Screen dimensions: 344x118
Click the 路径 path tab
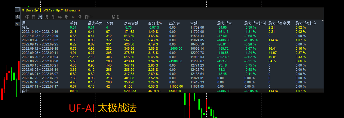coord(115,17)
